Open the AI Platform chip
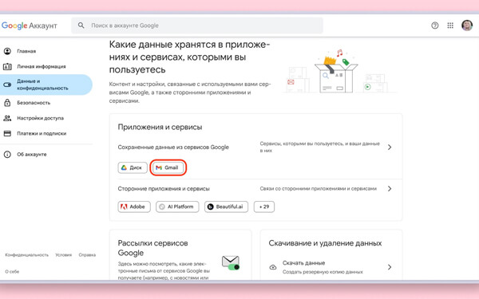 [177, 207]
